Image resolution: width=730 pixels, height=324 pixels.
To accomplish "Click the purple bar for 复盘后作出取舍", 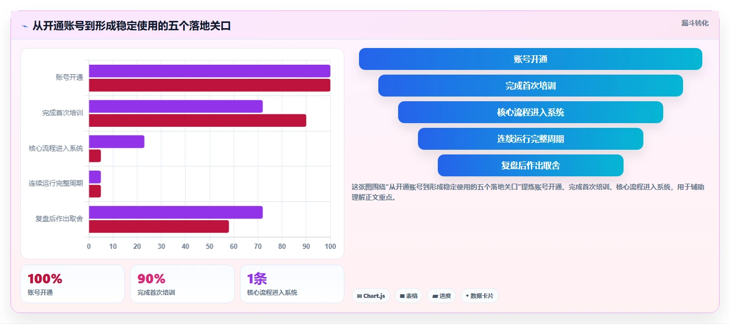I will 175,212.
